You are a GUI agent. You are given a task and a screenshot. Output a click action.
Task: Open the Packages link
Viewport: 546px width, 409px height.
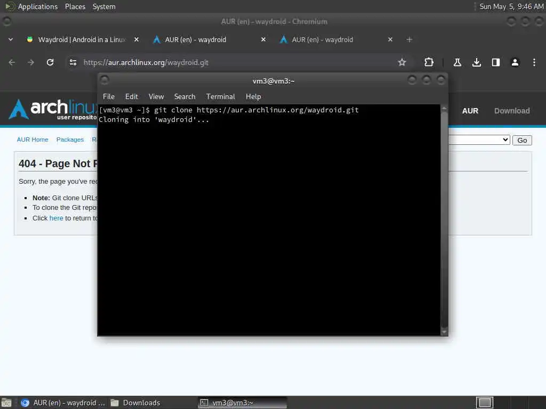pyautogui.click(x=70, y=140)
